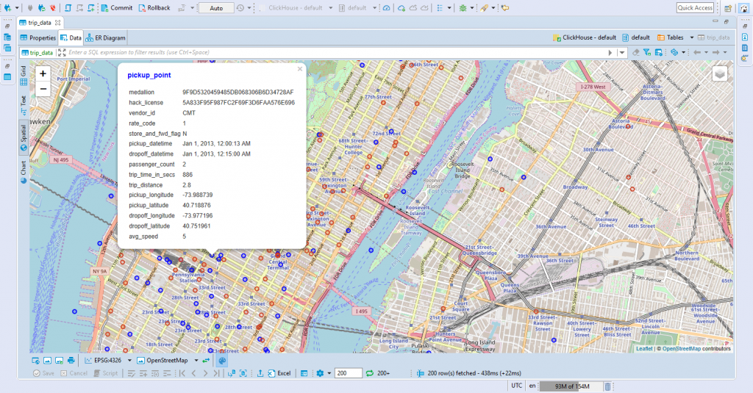Click the back navigation arrow

(697, 52)
